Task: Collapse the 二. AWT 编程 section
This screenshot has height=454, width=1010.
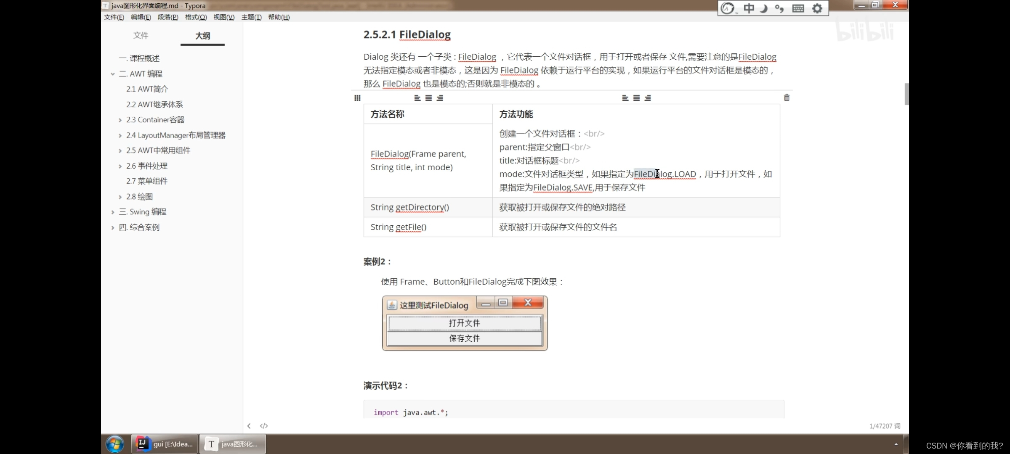Action: pyautogui.click(x=113, y=74)
